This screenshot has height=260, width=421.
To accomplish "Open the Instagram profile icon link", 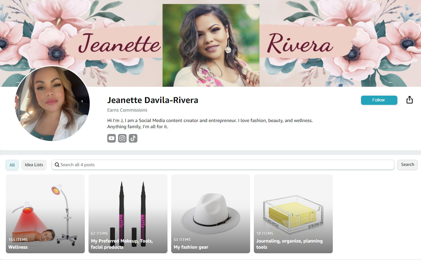I will [122, 138].
